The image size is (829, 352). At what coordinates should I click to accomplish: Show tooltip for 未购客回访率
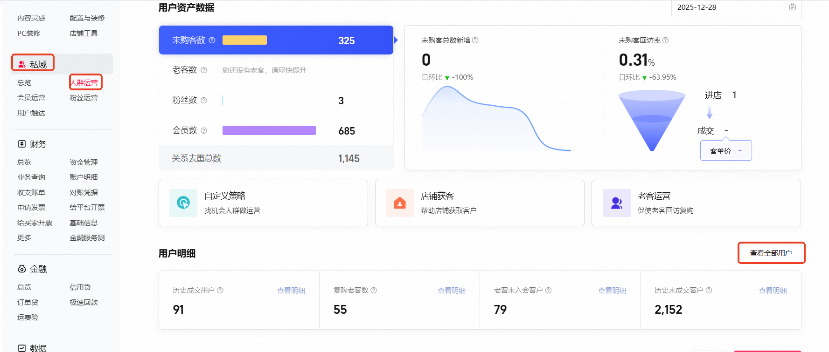pos(666,41)
